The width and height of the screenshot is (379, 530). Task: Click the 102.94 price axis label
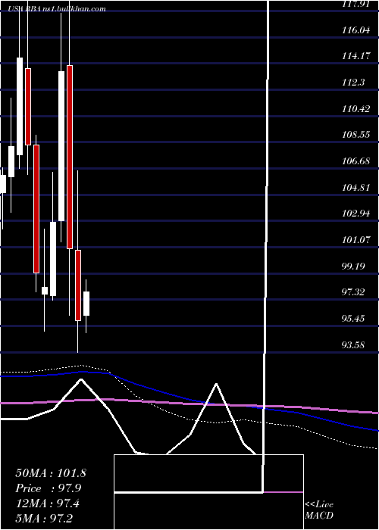(x=356, y=214)
